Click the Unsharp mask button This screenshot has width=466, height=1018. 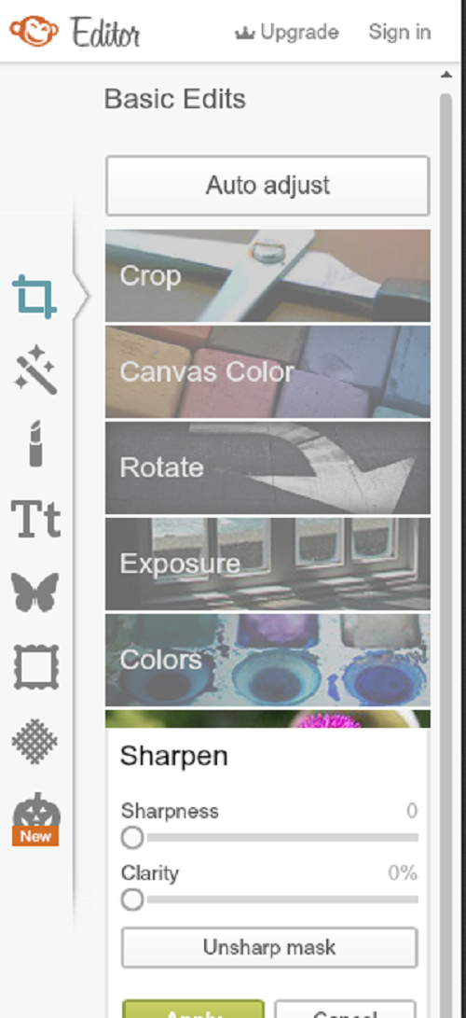[269, 947]
